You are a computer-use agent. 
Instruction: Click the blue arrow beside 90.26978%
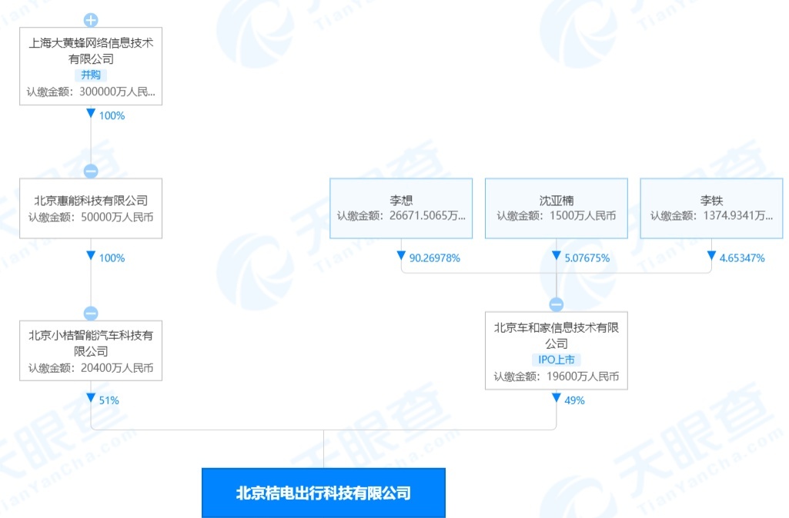click(x=401, y=256)
